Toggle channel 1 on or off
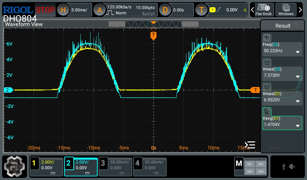 [46, 167]
